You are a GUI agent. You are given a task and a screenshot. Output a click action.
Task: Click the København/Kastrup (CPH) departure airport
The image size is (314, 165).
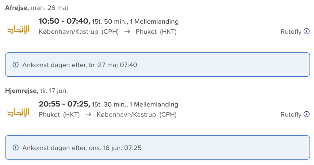coord(79,32)
